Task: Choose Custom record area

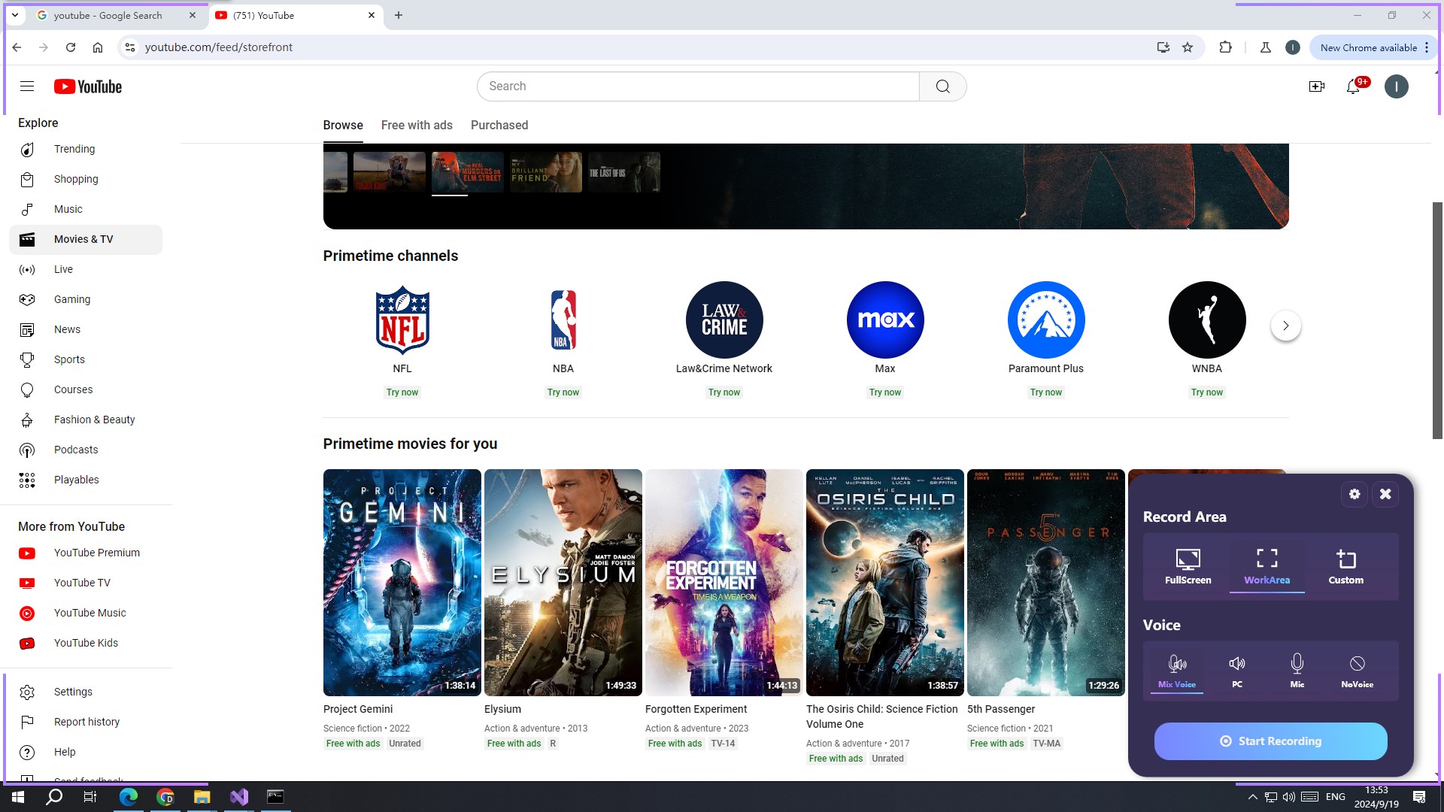Action: click(x=1345, y=566)
